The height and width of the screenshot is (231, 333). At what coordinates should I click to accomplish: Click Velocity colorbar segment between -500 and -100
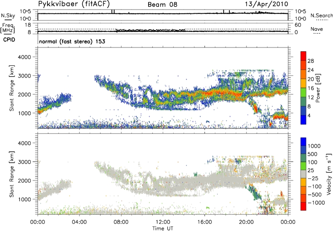[303, 191]
